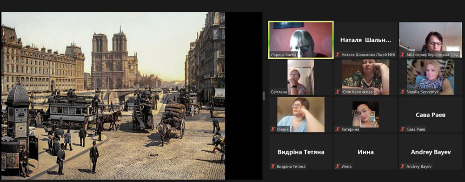Select Світлана participant video tile
The height and width of the screenshot is (182, 465).
pos(301,77)
